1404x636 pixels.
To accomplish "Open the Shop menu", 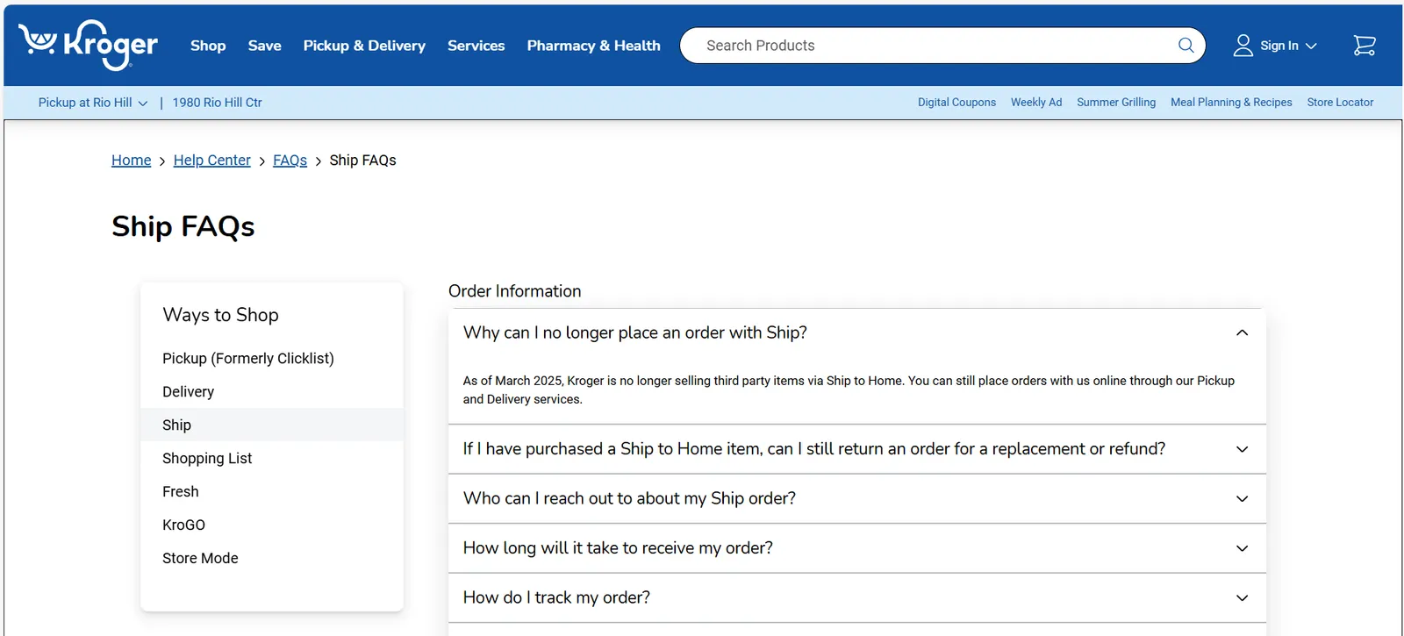I will coord(208,46).
